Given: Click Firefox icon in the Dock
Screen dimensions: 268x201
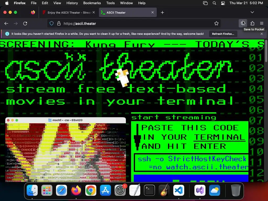Looking at the screenshot, I should 76,190.
